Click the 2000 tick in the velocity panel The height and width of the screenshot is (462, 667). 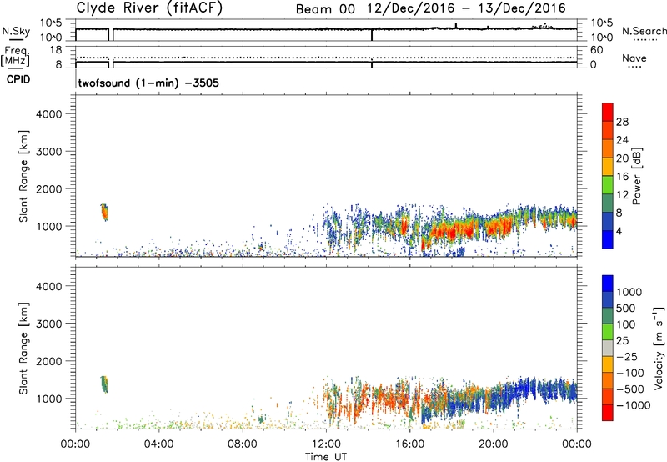[x=49, y=361]
